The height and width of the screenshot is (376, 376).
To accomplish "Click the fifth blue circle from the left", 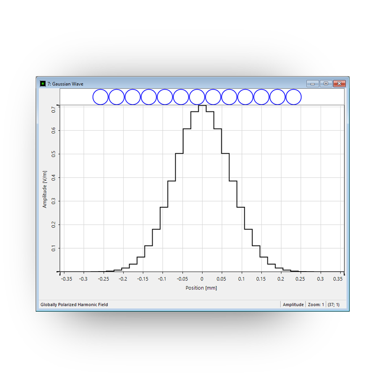I will 165,97.
